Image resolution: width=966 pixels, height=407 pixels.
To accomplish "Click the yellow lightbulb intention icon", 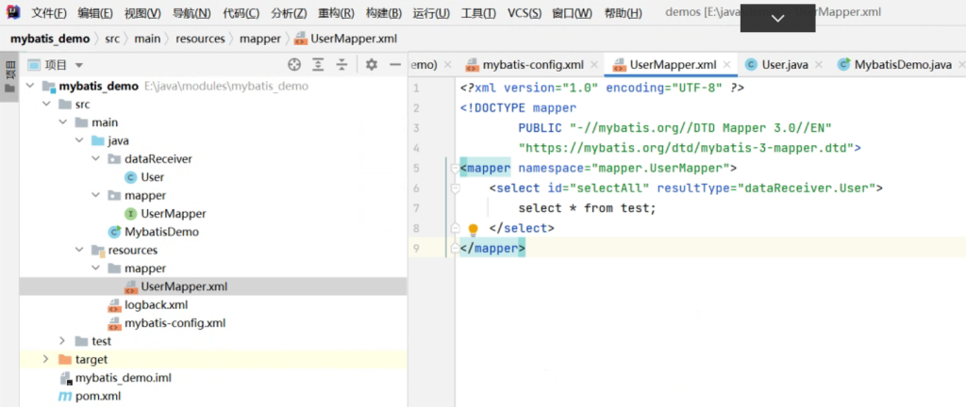I will pos(474,229).
